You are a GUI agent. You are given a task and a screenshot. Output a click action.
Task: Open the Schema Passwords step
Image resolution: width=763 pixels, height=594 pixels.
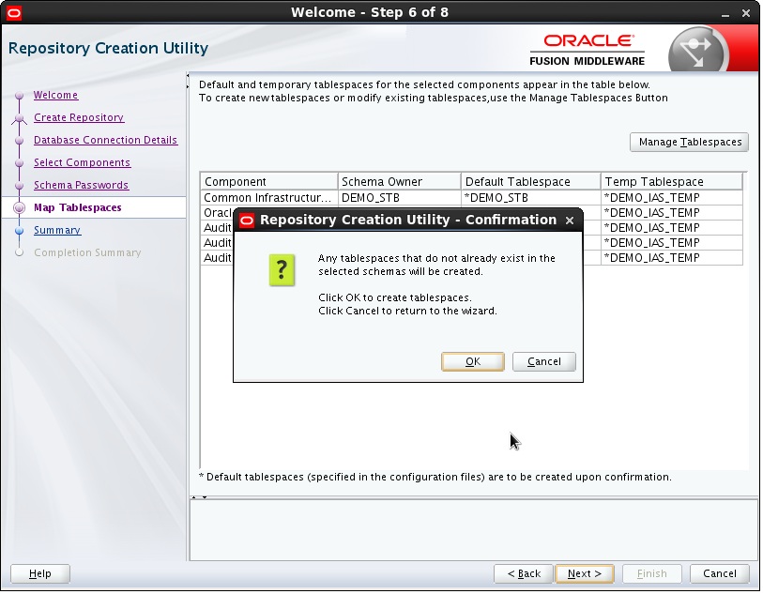tap(82, 186)
